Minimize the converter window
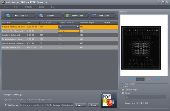Screen dimensions: 170x111 click(159, 2)
